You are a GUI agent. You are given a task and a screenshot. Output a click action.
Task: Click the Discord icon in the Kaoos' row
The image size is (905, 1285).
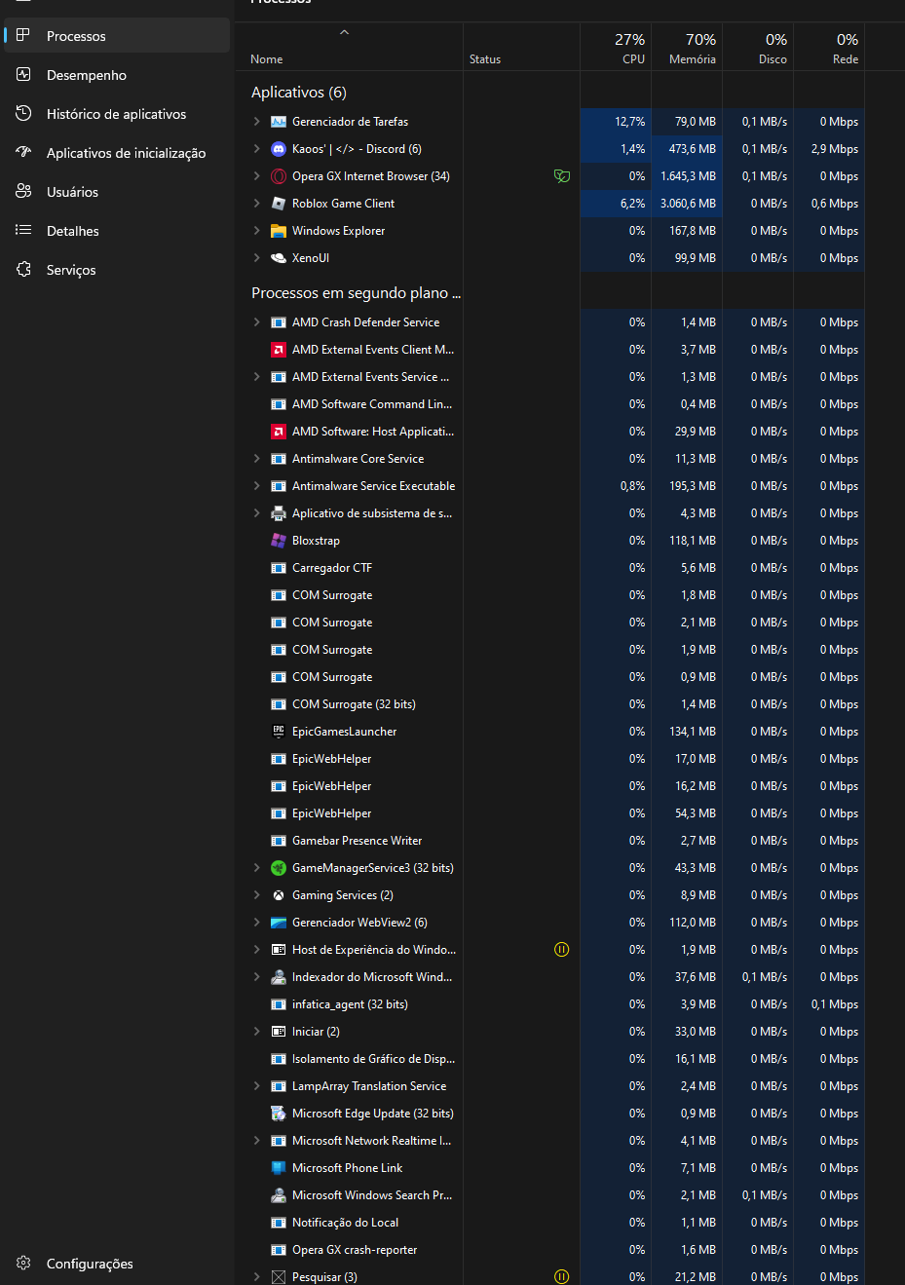(279, 149)
